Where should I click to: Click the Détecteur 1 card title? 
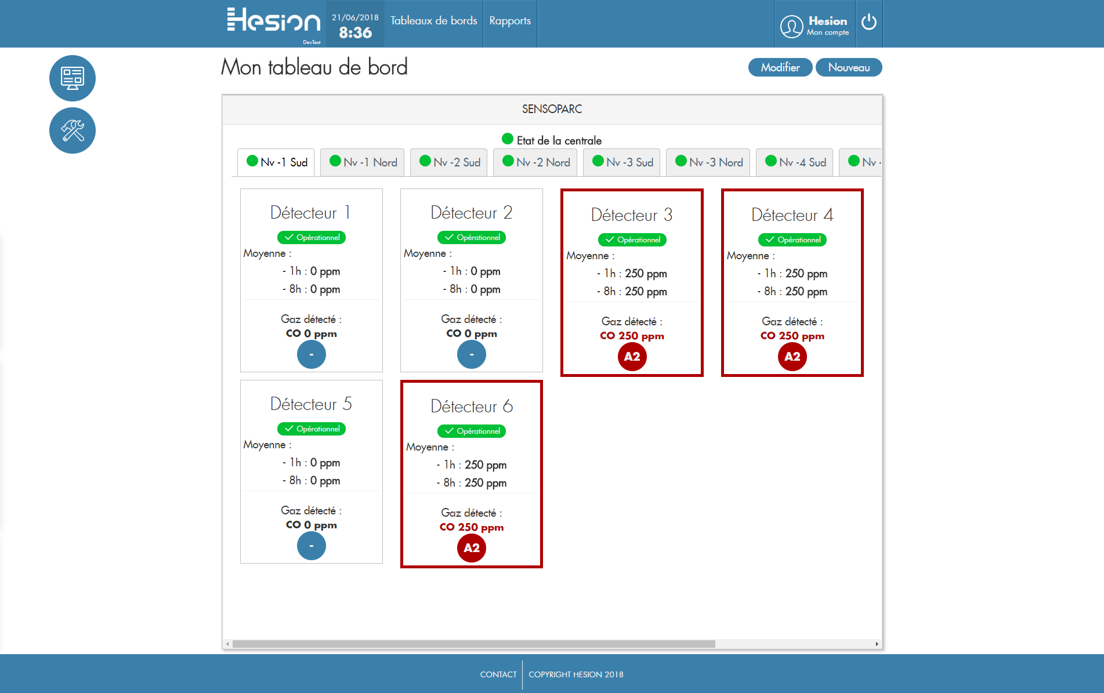pos(310,213)
